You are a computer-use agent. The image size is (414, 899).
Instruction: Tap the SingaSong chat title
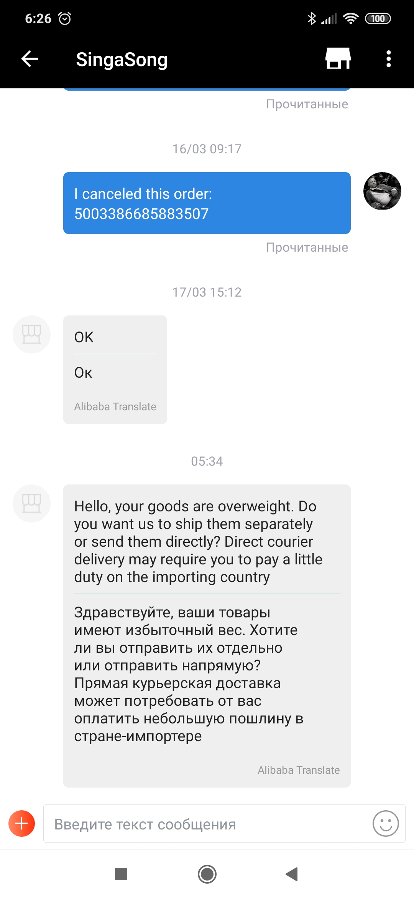122,60
